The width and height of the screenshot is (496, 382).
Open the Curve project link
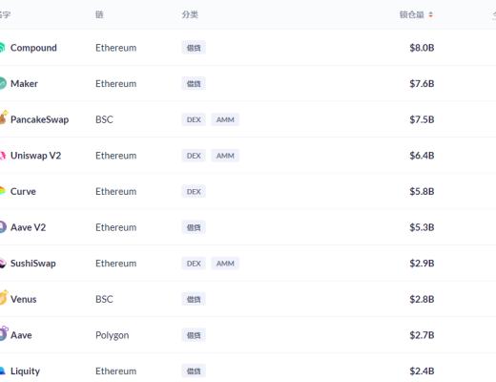pyautogui.click(x=23, y=192)
